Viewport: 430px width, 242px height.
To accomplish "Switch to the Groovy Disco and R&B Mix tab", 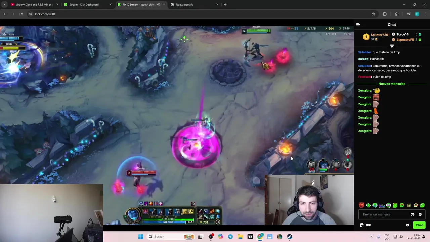I will [x=34, y=5].
